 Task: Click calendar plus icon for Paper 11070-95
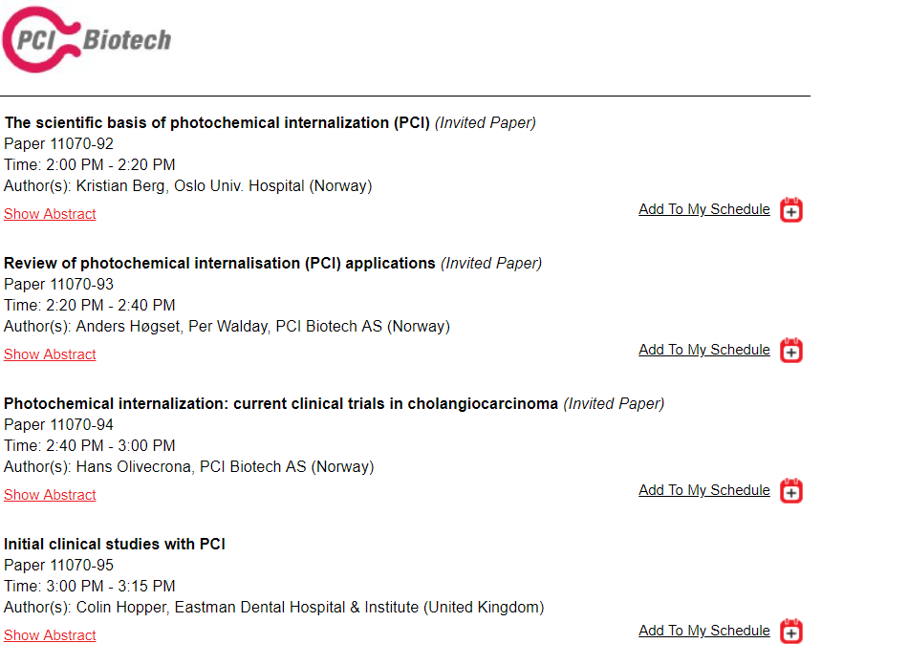(x=791, y=631)
